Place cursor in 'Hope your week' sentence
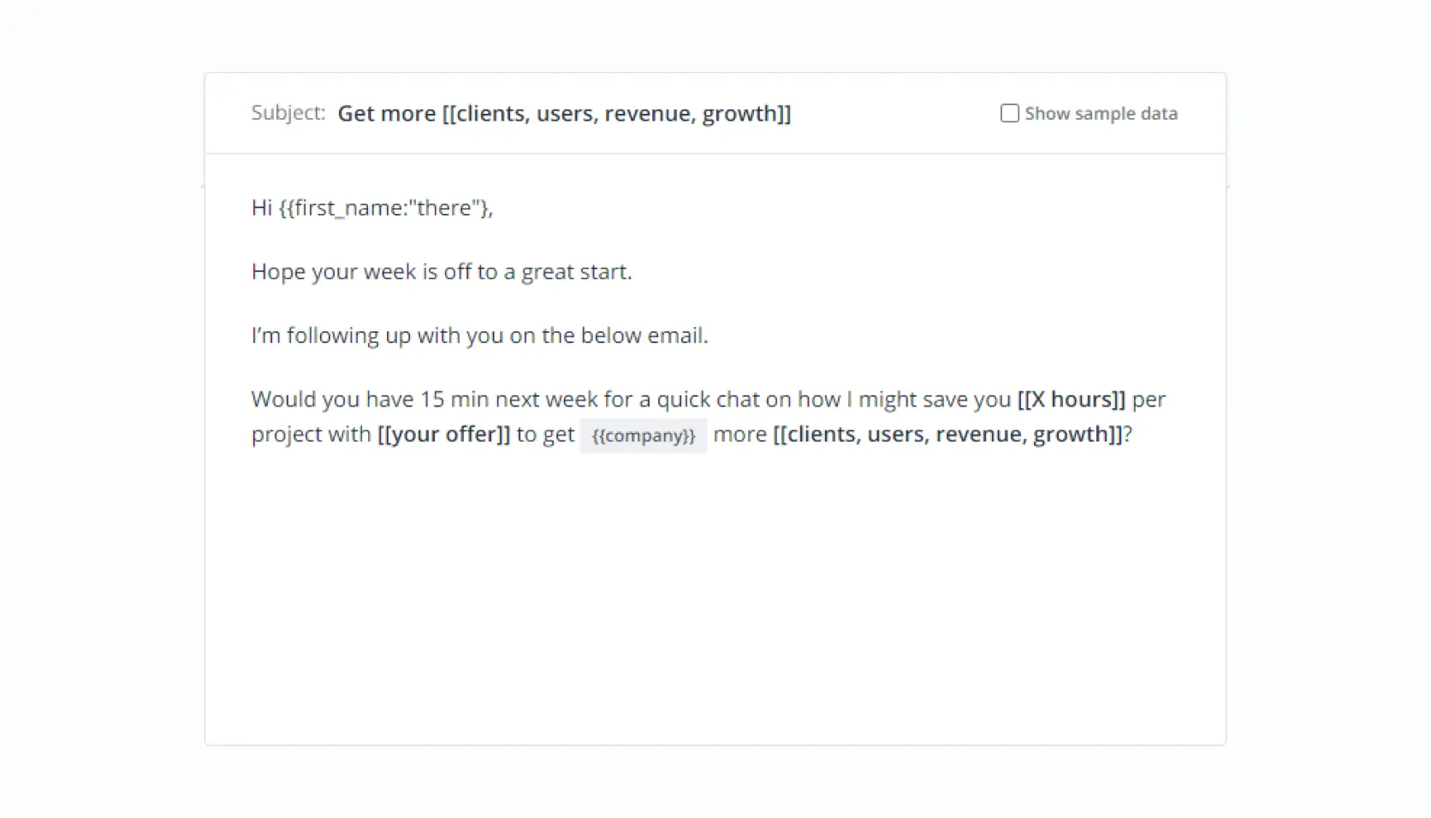 442,271
